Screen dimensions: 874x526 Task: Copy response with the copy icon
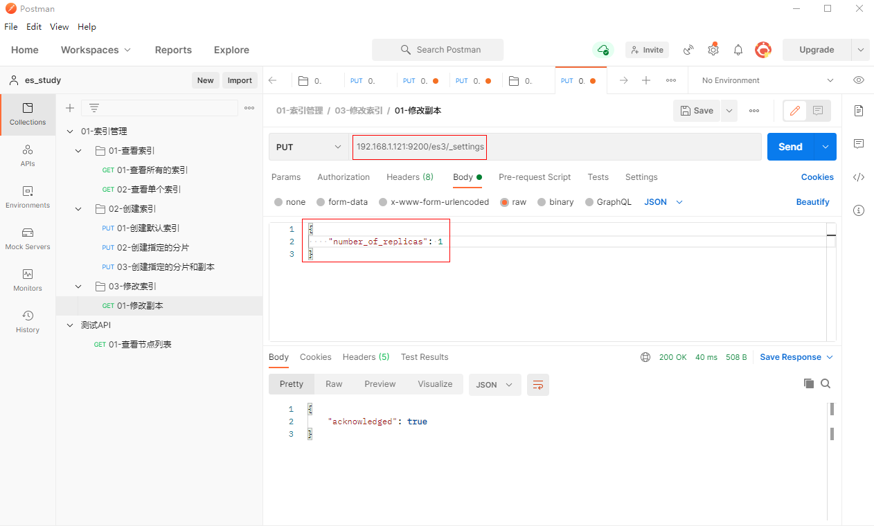coord(808,383)
